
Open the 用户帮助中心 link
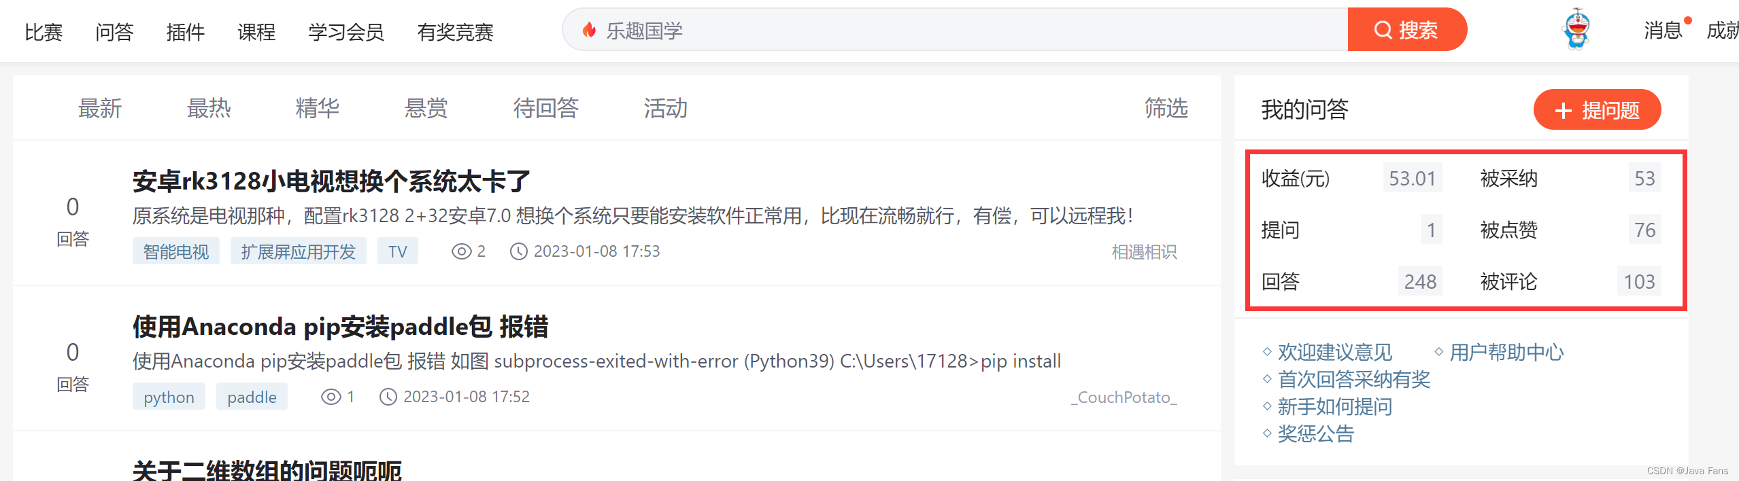pos(1506,353)
